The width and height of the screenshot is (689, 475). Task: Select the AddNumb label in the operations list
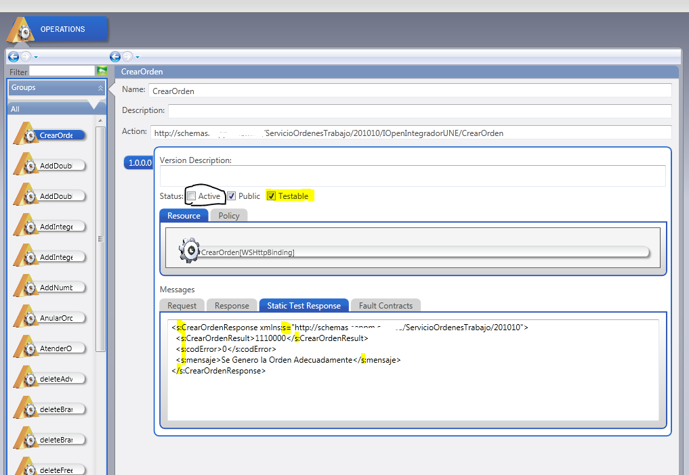[56, 288]
